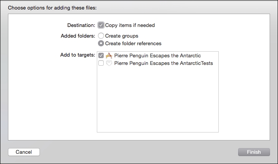Viewport: 278px width, 164px height.
Task: Select the Pierre Penguin Escapes the AntarcticTests target name
Action: point(163,63)
